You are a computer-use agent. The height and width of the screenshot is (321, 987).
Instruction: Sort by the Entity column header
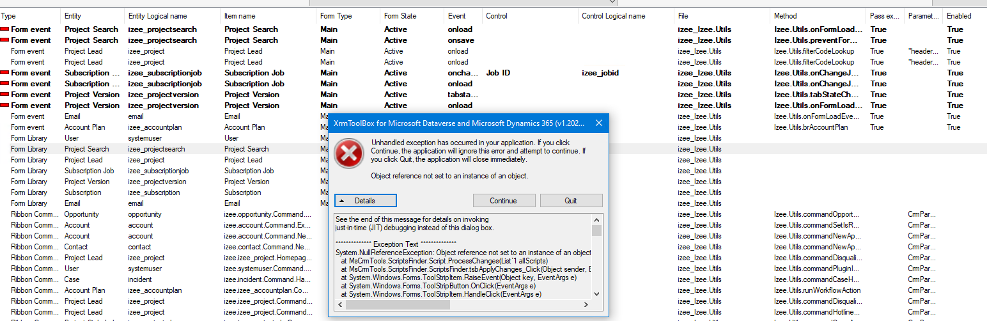tap(73, 16)
